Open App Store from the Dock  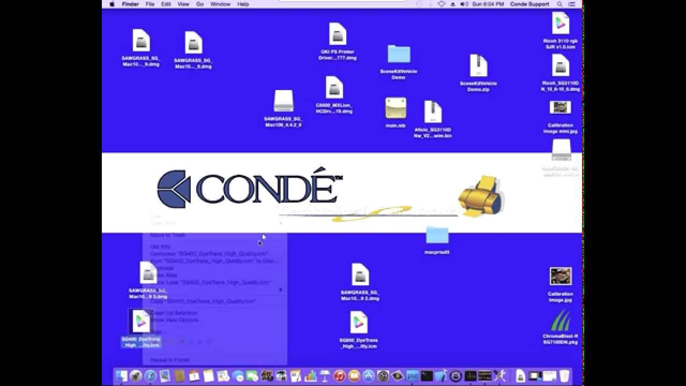[368, 376]
